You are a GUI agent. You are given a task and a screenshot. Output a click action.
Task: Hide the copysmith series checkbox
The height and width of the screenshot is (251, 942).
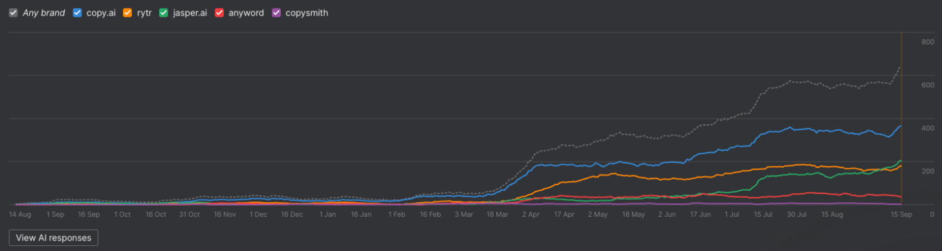(x=277, y=12)
